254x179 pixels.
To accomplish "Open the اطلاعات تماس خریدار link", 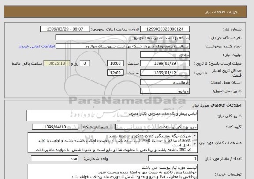I will click(x=37, y=47).
